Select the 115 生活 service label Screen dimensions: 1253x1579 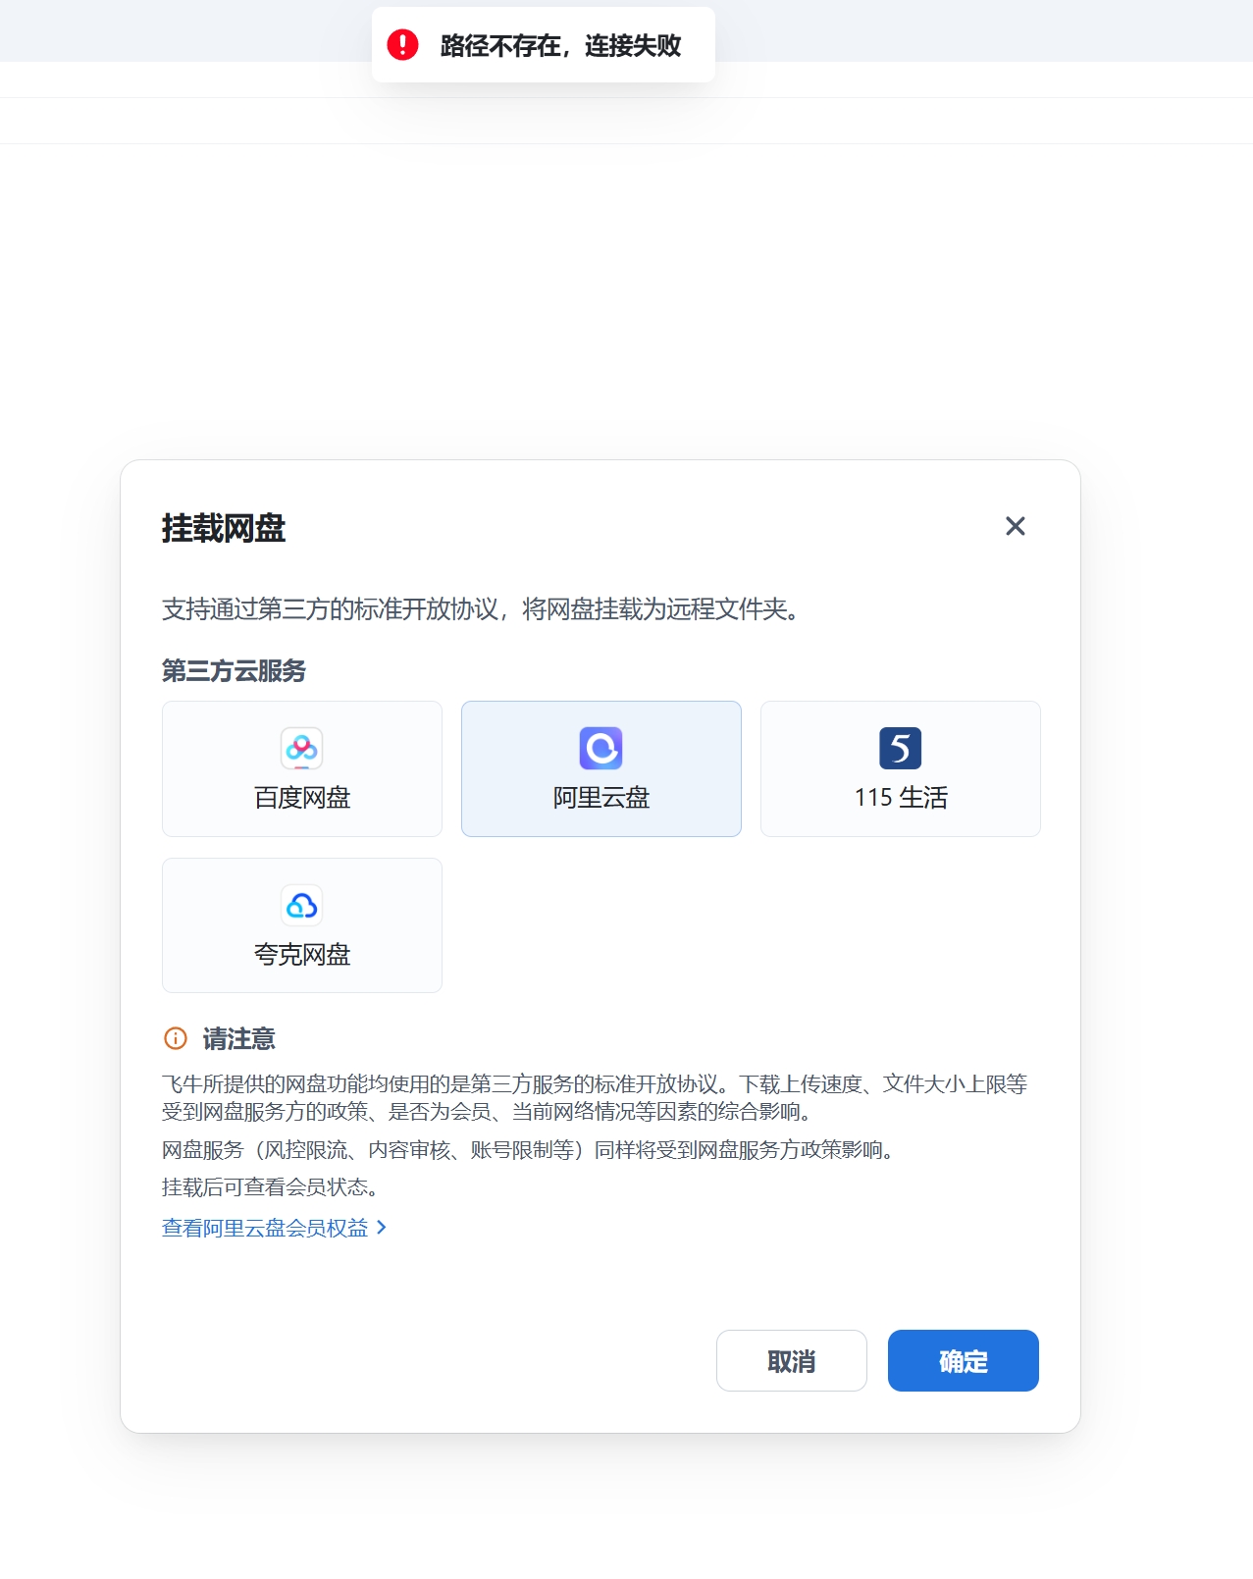click(x=901, y=798)
